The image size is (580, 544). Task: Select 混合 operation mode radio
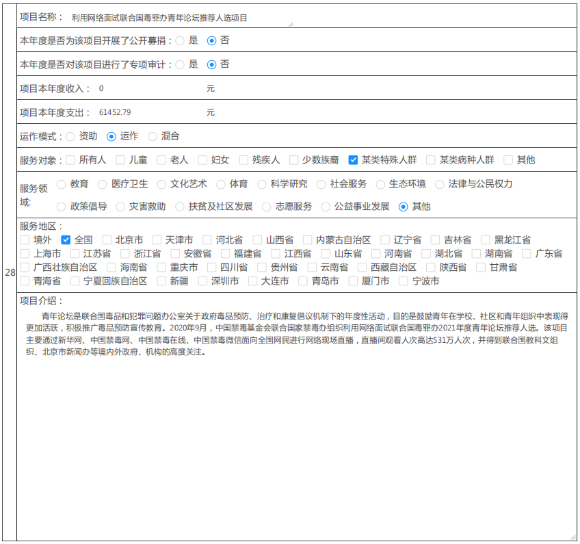click(153, 136)
